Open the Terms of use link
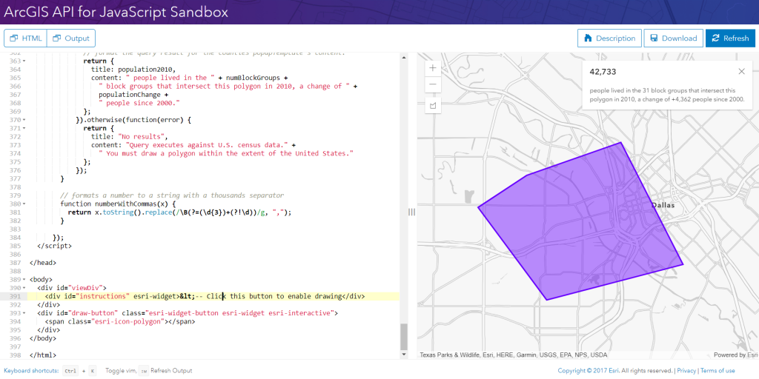The width and height of the screenshot is (759, 379). 717,371
